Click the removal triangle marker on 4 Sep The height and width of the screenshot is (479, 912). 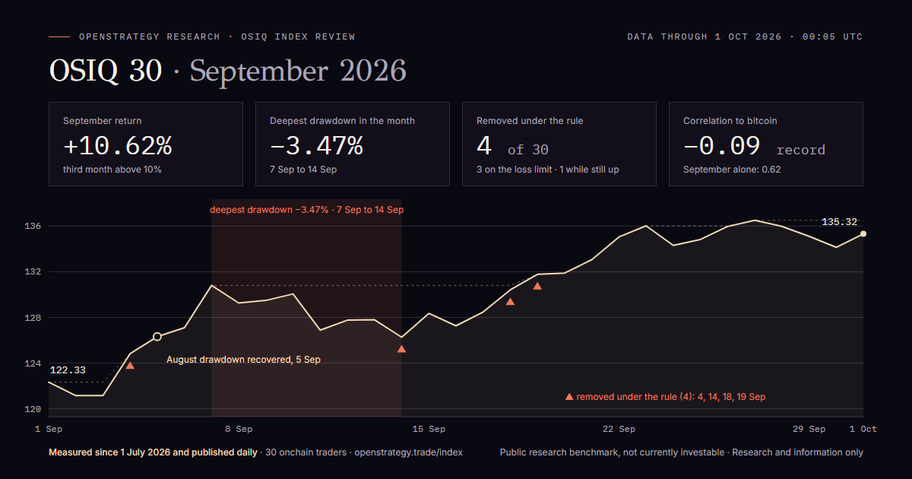[130, 366]
